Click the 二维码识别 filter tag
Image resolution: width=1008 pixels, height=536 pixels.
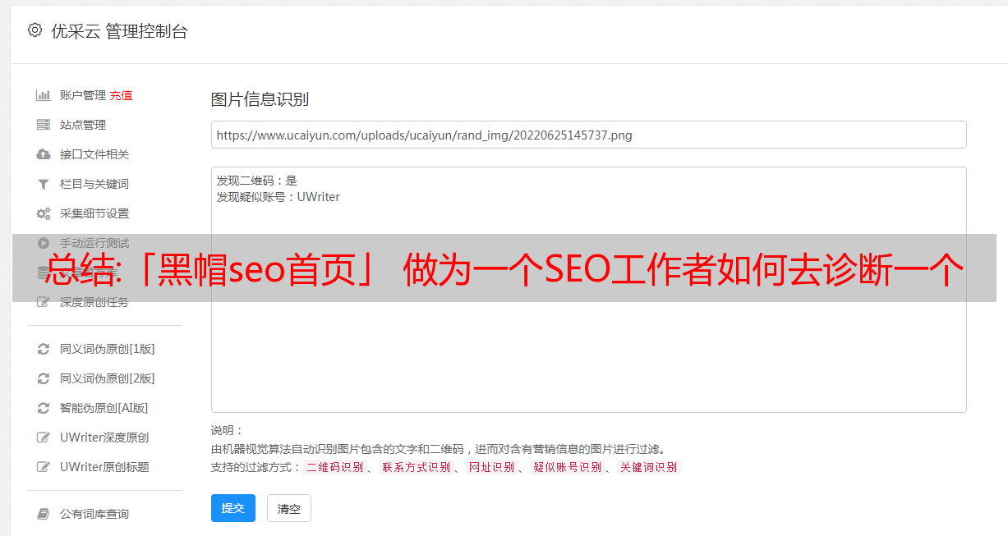pyautogui.click(x=334, y=467)
